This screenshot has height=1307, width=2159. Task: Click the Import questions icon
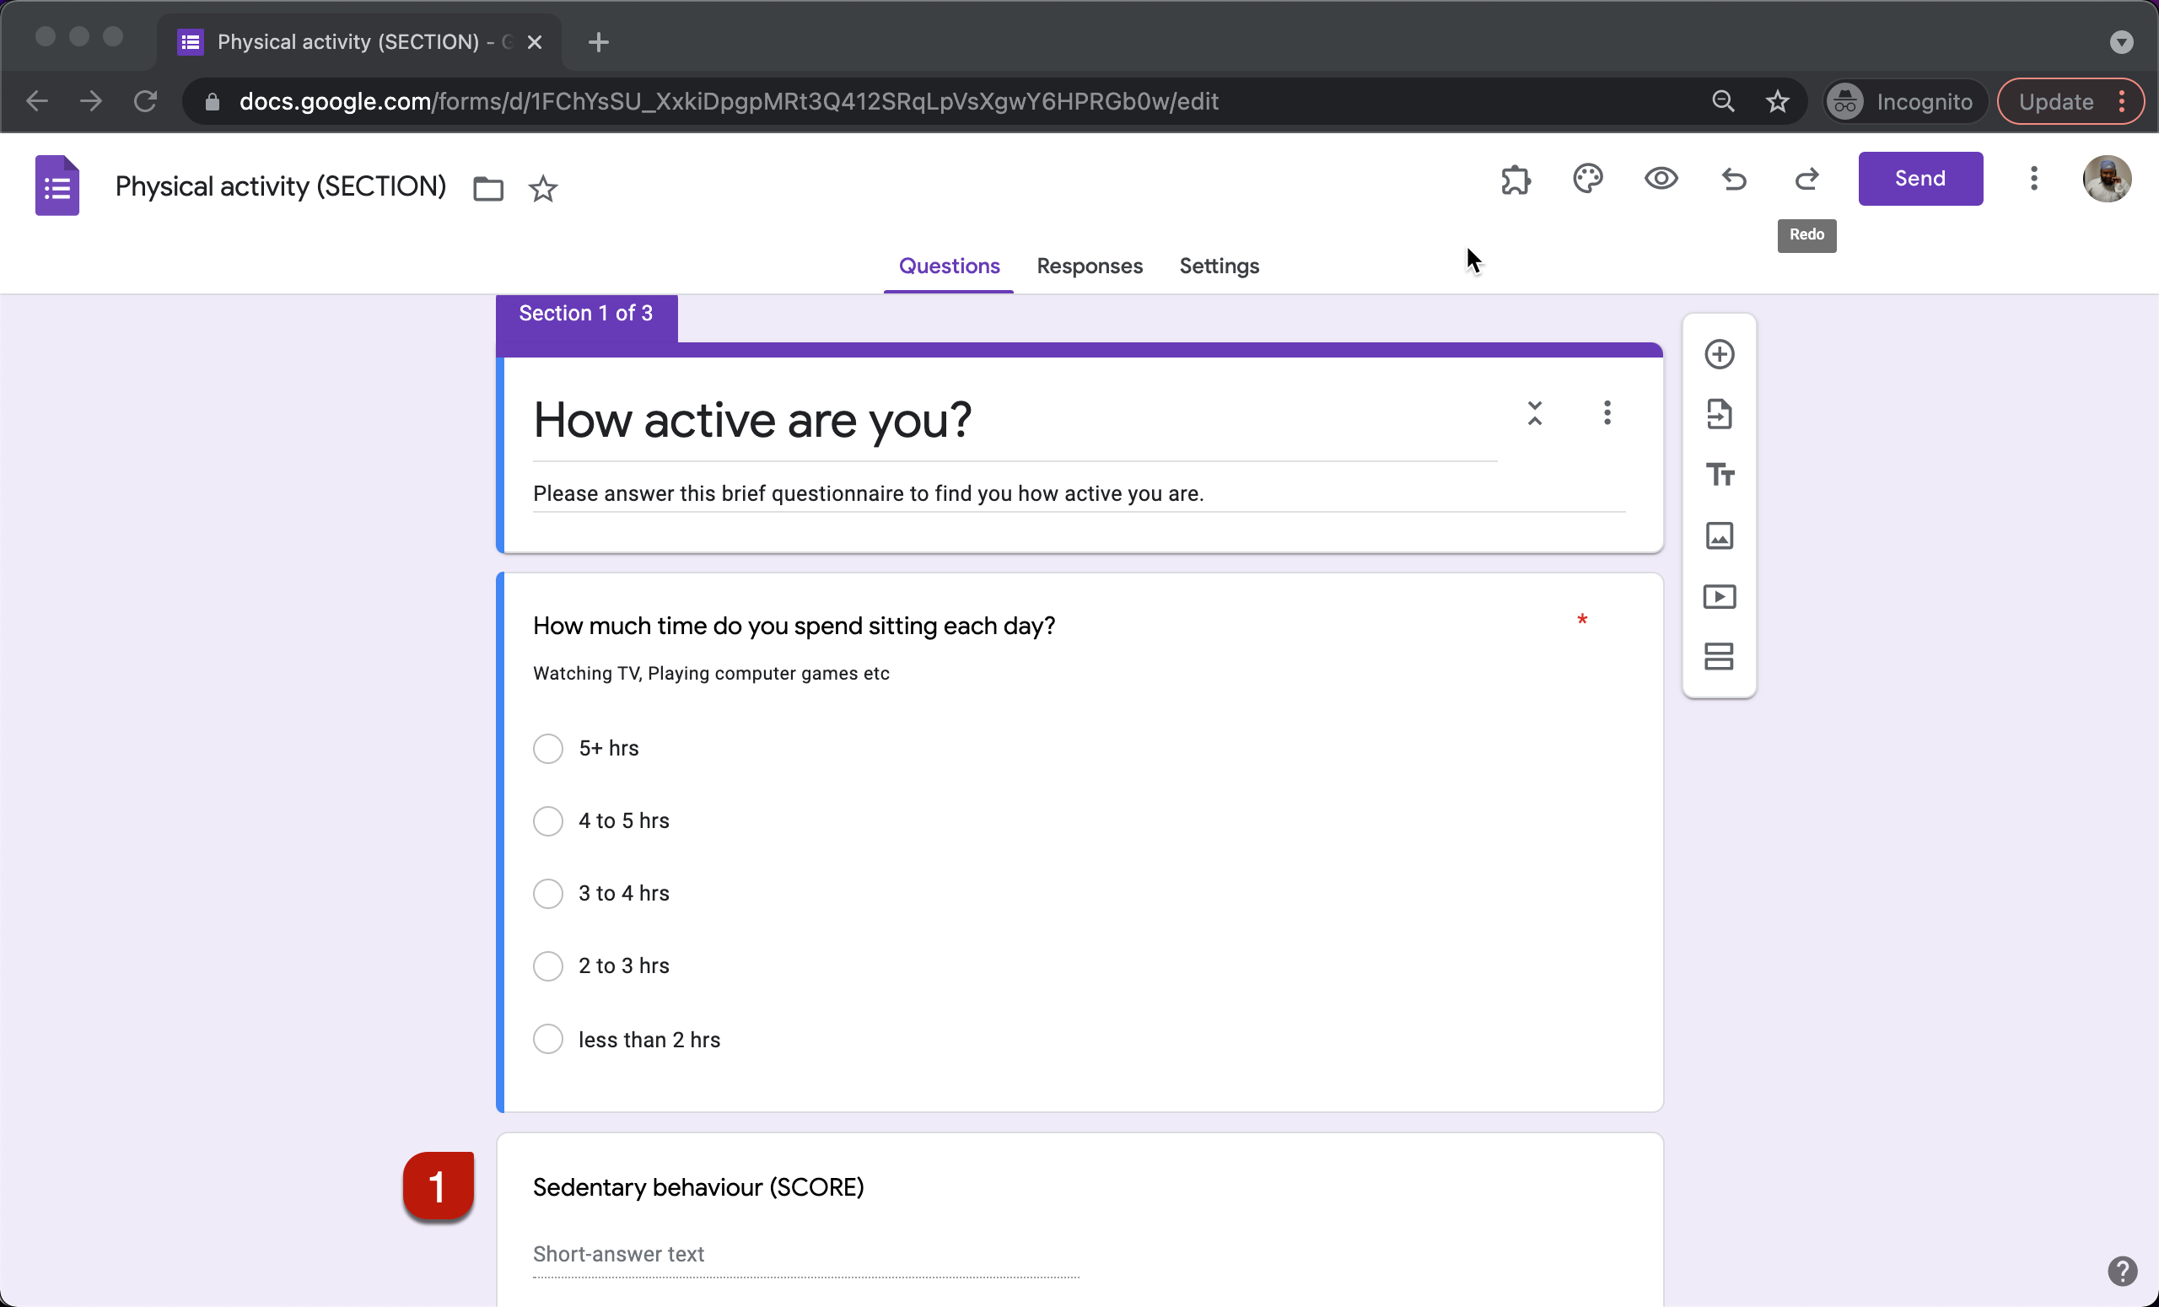tap(1718, 414)
